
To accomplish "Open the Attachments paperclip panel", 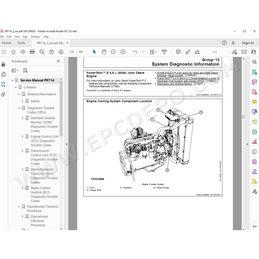I will point(3,94).
